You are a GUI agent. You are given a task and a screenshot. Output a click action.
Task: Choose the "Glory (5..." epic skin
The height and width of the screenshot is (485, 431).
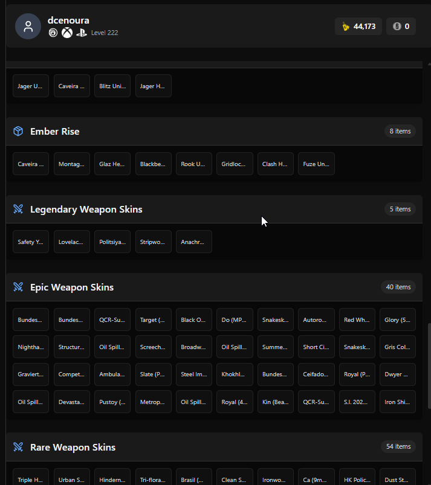pos(398,320)
